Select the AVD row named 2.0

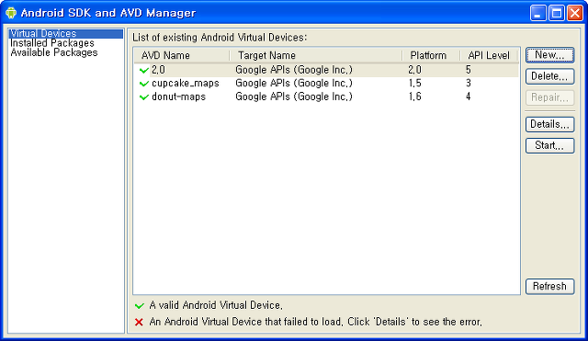pyautogui.click(x=326, y=70)
